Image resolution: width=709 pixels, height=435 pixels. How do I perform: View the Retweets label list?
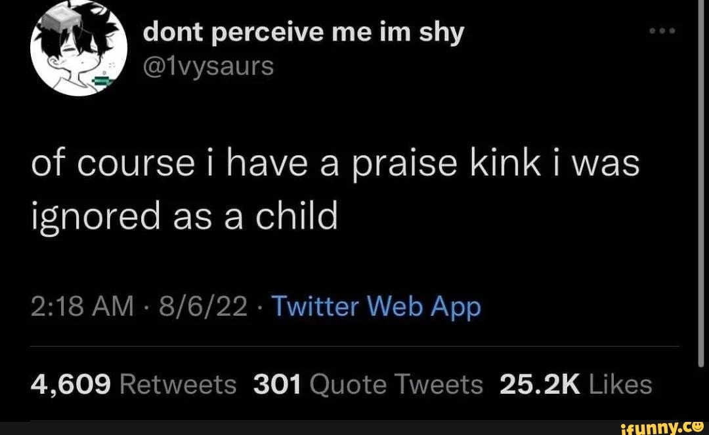pyautogui.click(x=178, y=385)
